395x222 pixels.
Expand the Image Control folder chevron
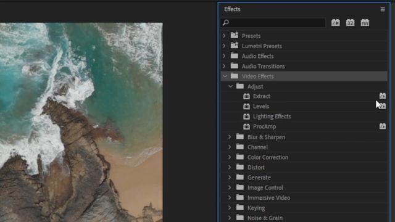point(230,187)
